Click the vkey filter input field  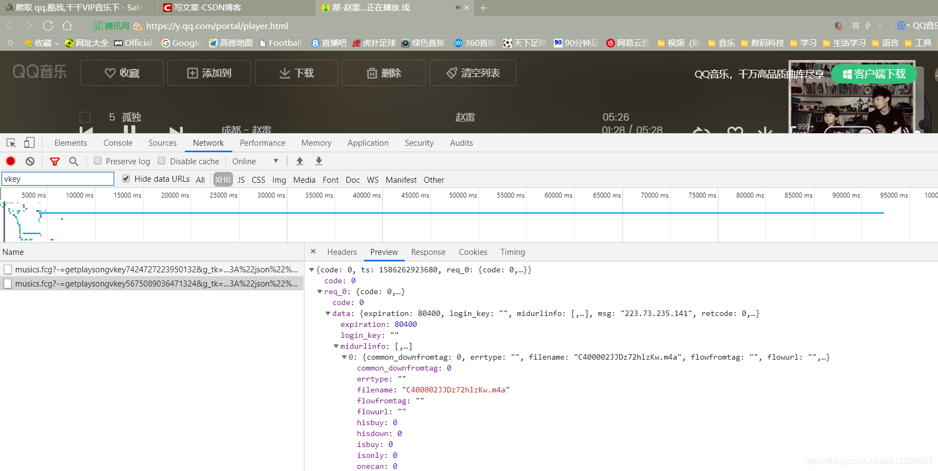click(58, 178)
